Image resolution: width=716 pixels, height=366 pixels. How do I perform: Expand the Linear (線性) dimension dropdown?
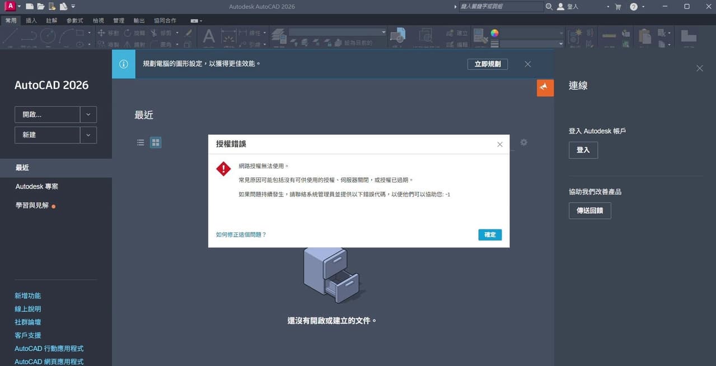[265, 33]
